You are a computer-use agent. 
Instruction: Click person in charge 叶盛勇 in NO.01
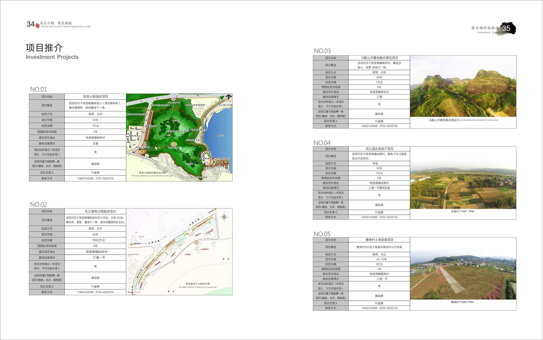[95, 173]
